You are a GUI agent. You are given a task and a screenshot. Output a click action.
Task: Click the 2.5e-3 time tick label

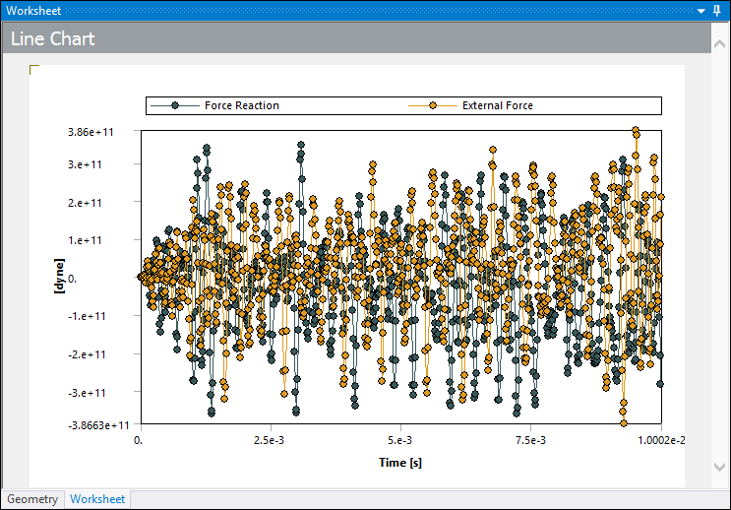click(x=269, y=440)
